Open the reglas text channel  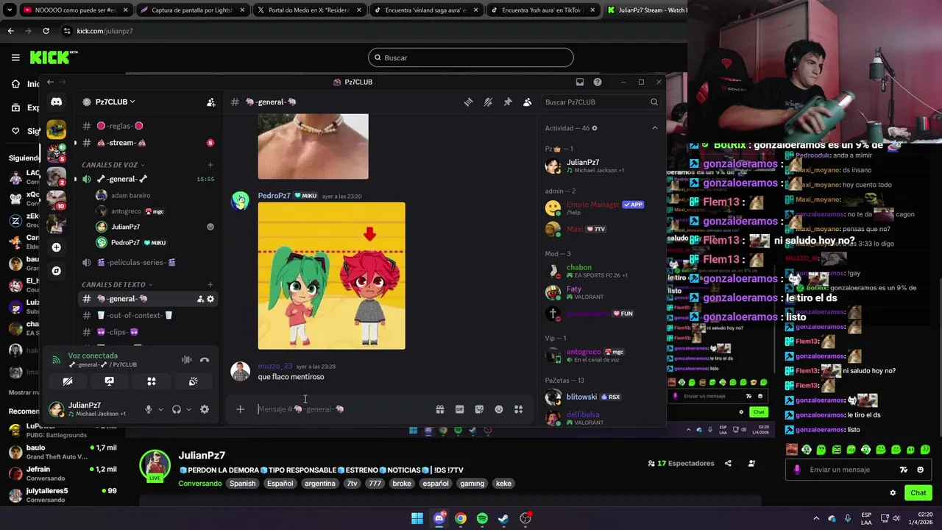[147, 126]
